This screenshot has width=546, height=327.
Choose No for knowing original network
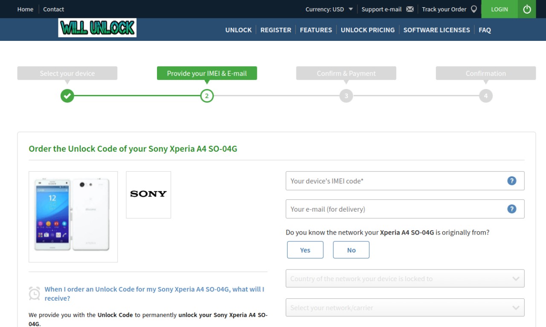tap(351, 250)
